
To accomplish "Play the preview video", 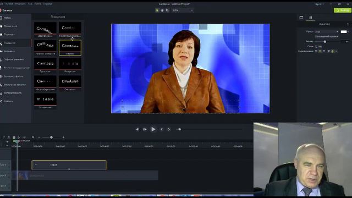I will coord(153,129).
